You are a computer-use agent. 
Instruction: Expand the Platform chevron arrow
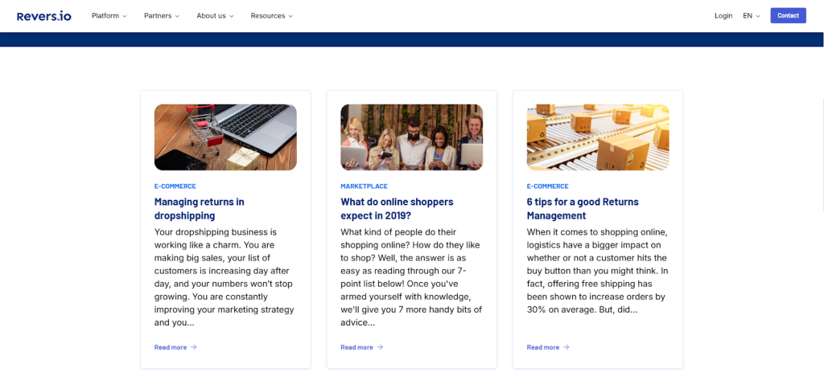[x=125, y=16]
